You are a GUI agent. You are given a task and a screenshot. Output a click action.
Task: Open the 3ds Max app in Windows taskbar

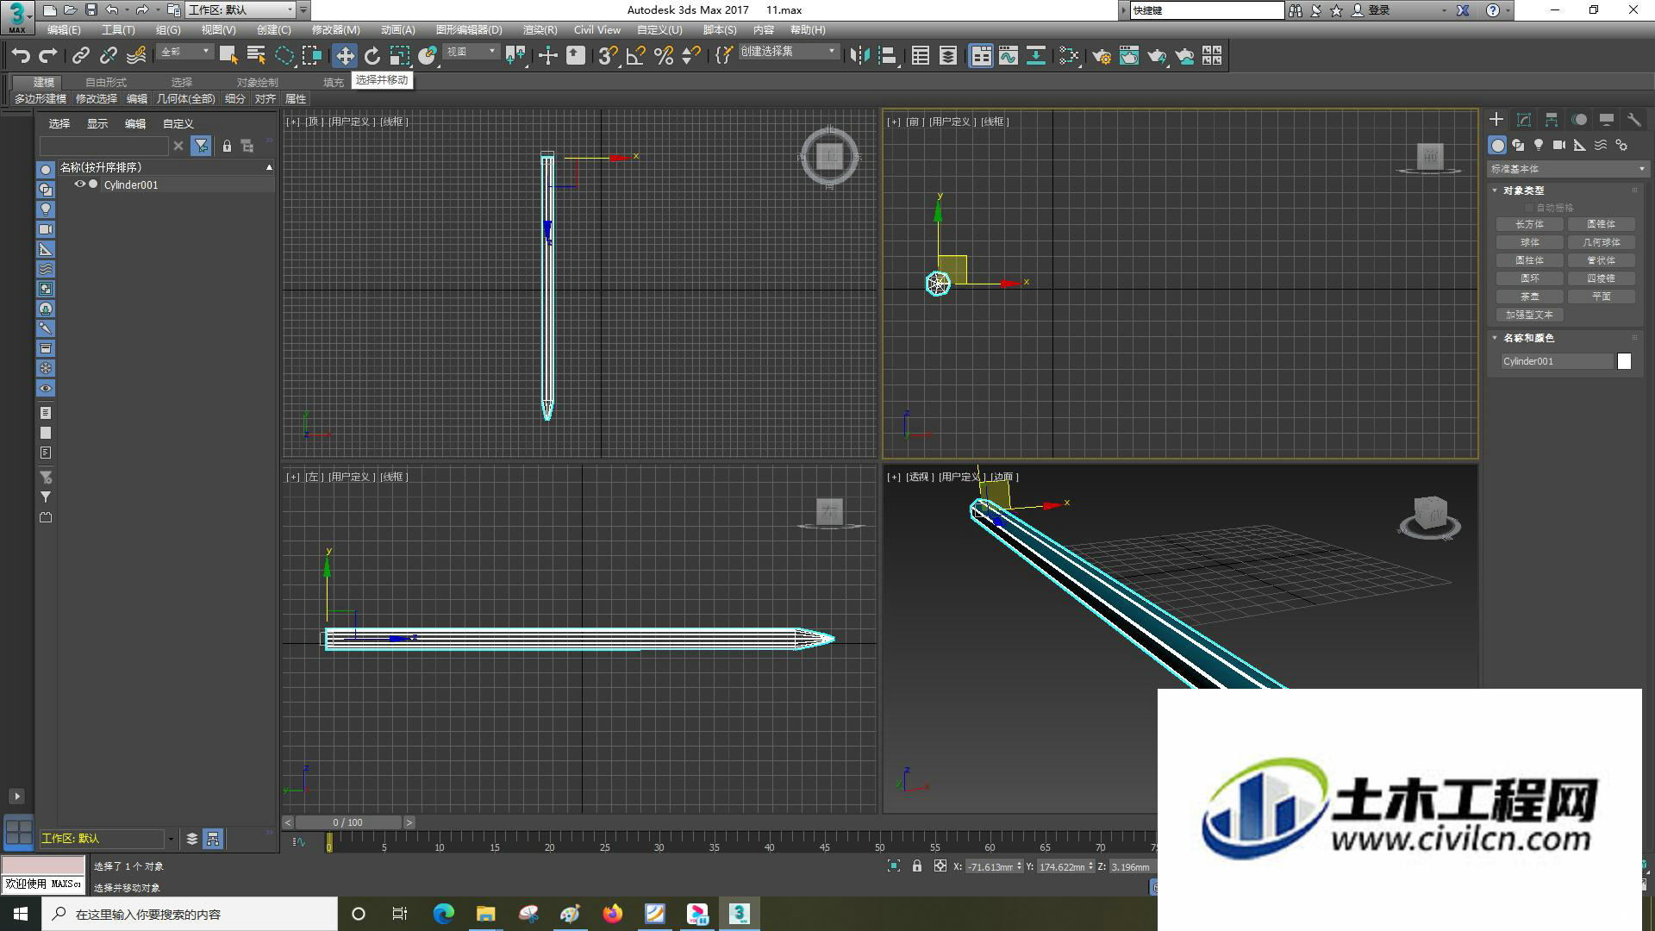740,914
